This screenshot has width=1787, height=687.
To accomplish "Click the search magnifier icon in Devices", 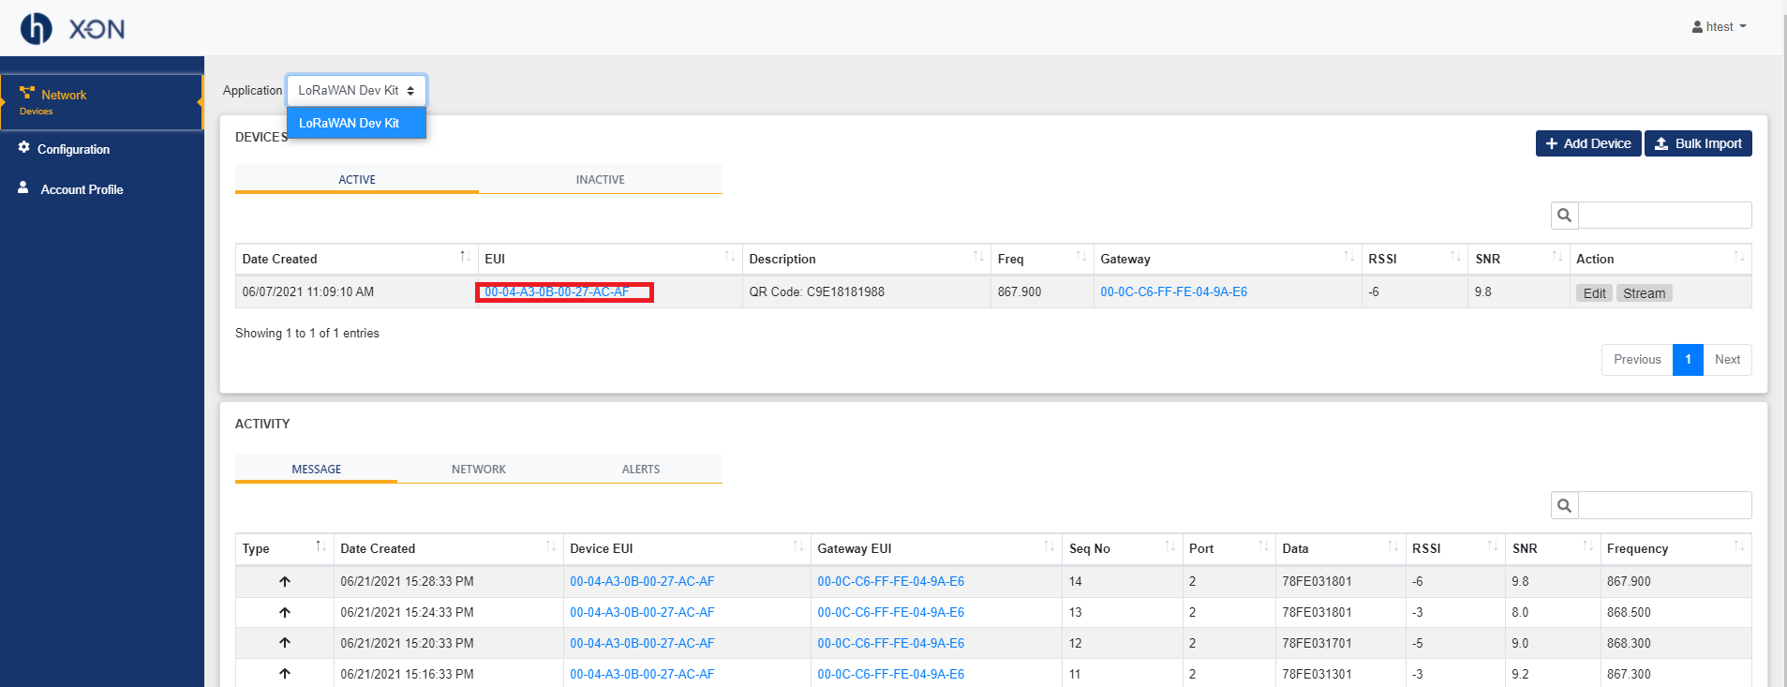I will pos(1564,216).
